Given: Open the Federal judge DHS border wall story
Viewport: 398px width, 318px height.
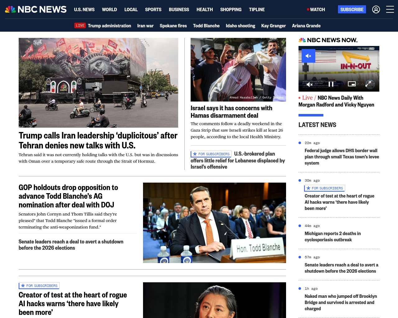Looking at the screenshot, I should click(x=342, y=157).
